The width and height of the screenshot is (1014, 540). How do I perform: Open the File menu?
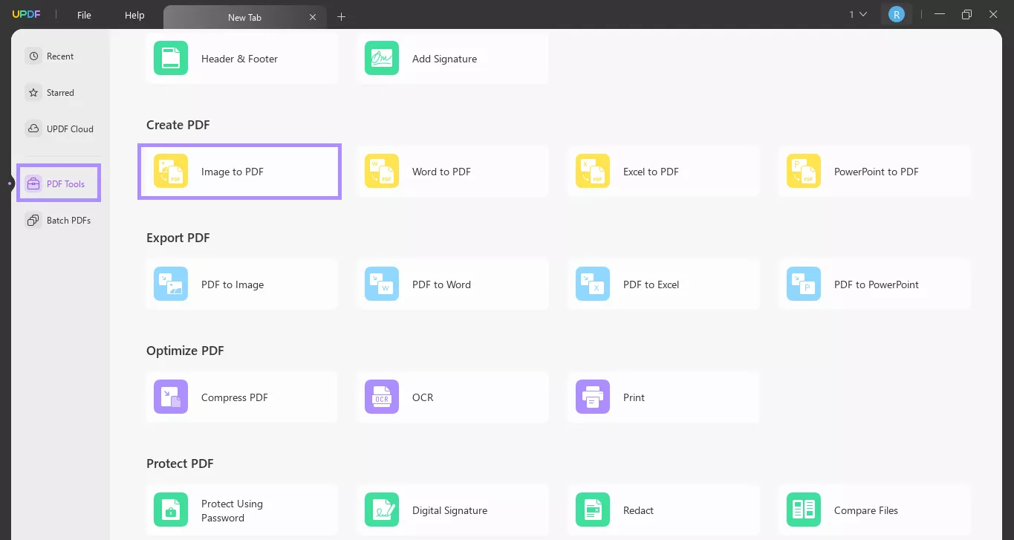coord(84,15)
